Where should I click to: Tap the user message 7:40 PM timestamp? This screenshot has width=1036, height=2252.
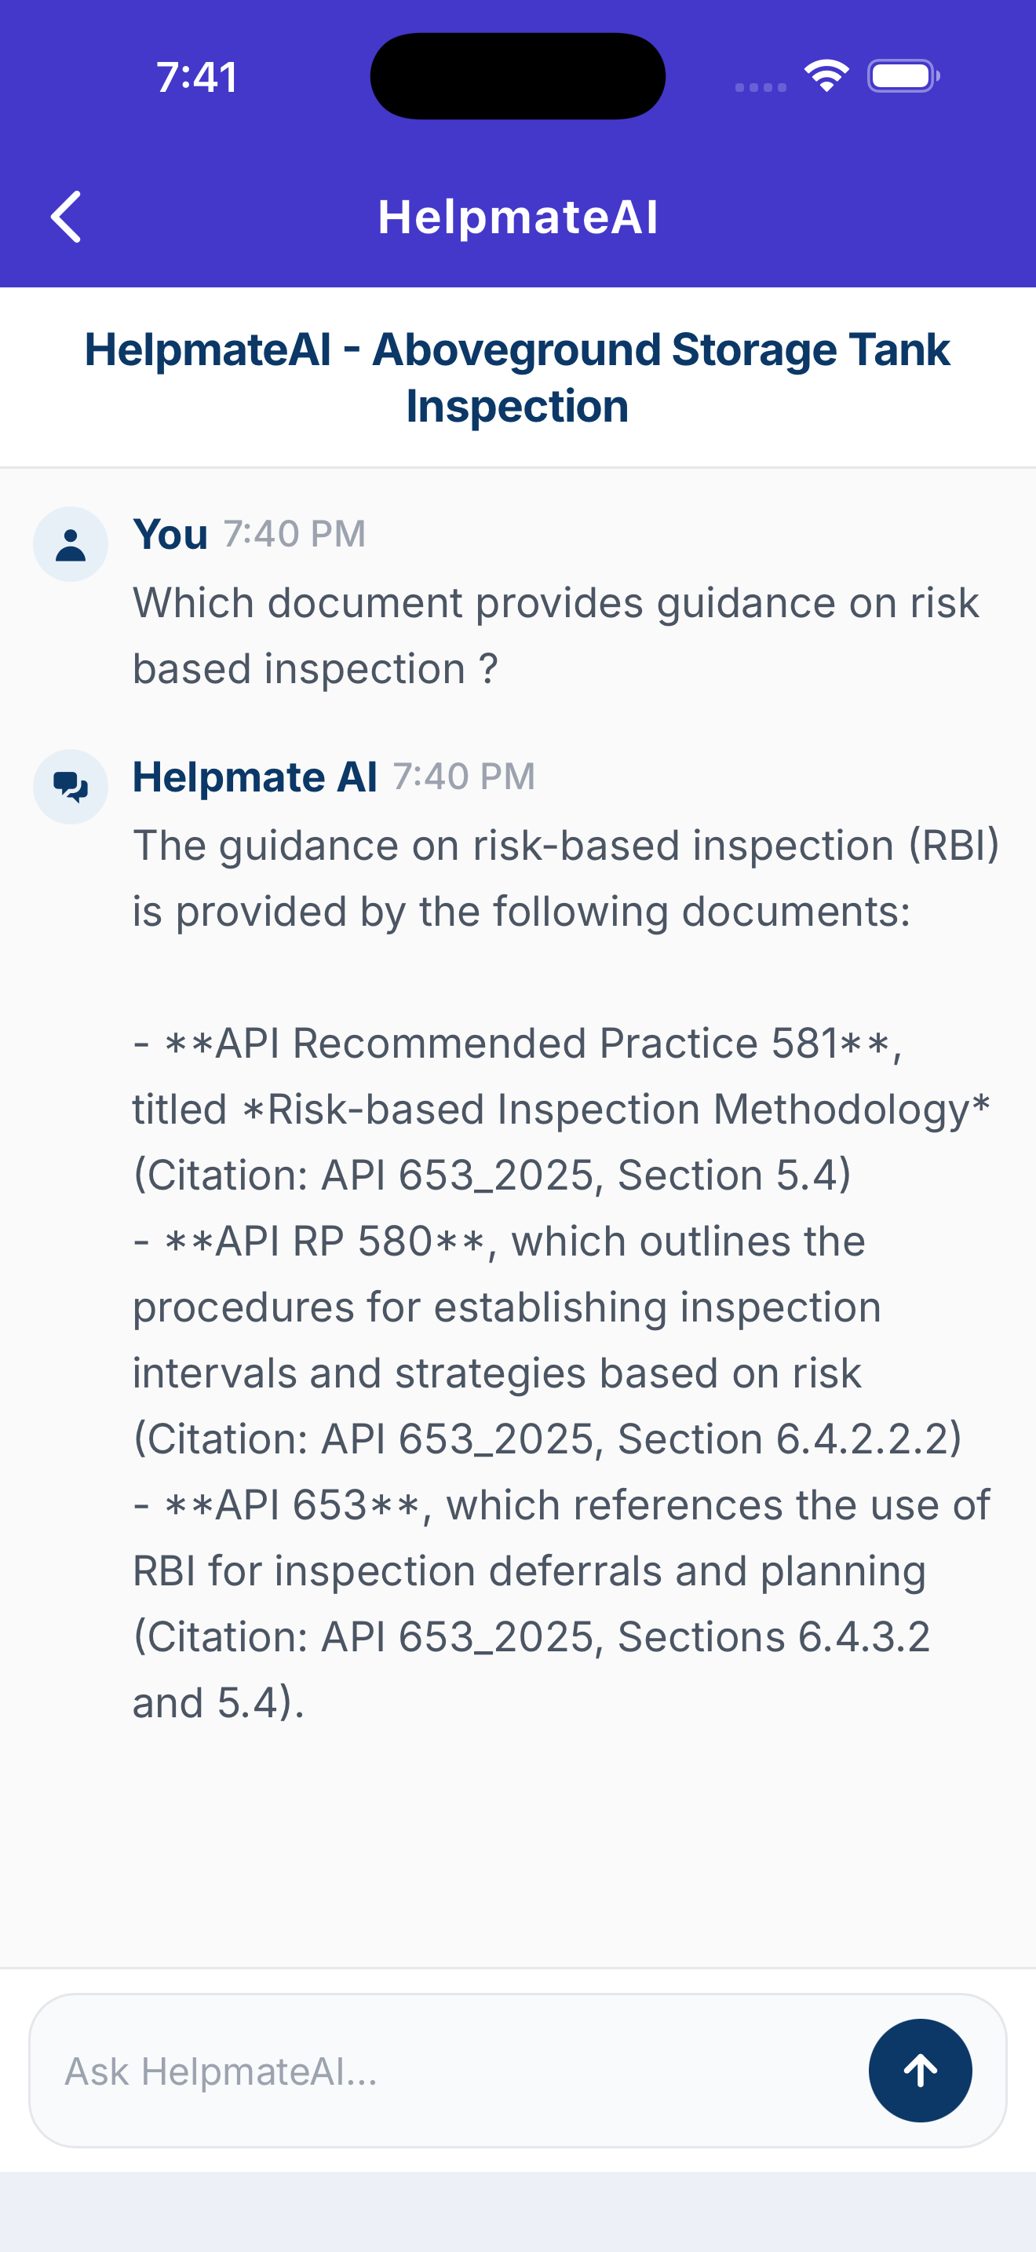[x=294, y=533]
